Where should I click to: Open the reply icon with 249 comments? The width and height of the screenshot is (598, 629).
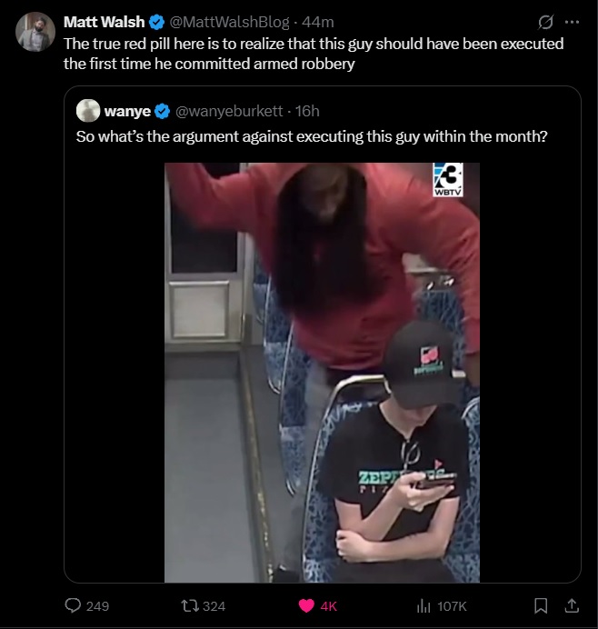pos(73,605)
